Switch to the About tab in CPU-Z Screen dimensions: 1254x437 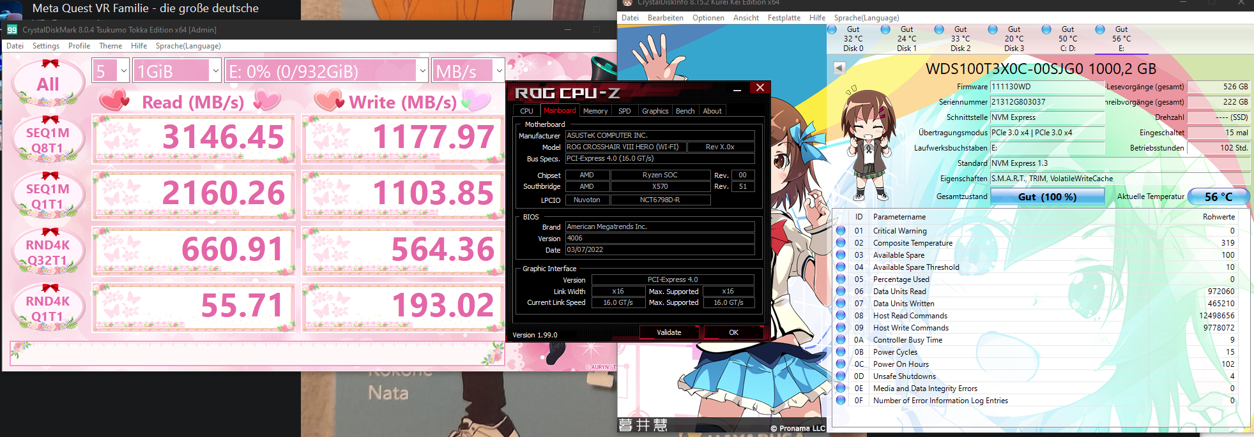(712, 110)
